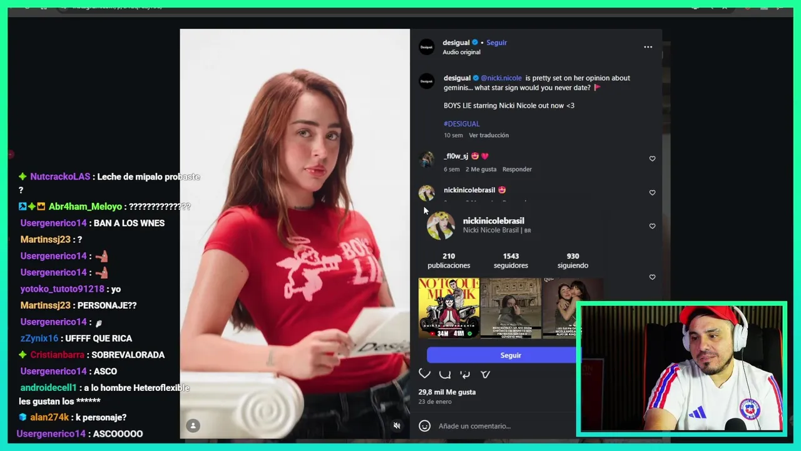Like the comment from _fl0w_sj
Viewport: 801px width, 451px height.
click(x=652, y=158)
